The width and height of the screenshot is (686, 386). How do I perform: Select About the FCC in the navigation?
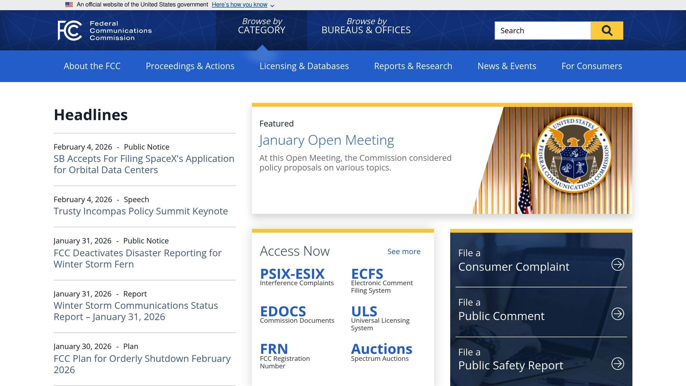coord(92,66)
